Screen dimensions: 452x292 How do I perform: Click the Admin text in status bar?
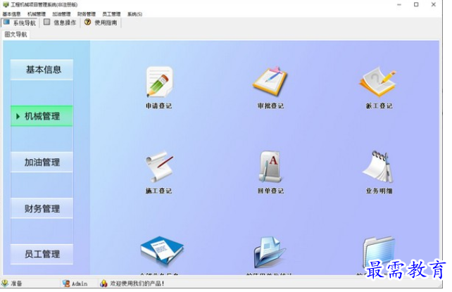coord(80,284)
